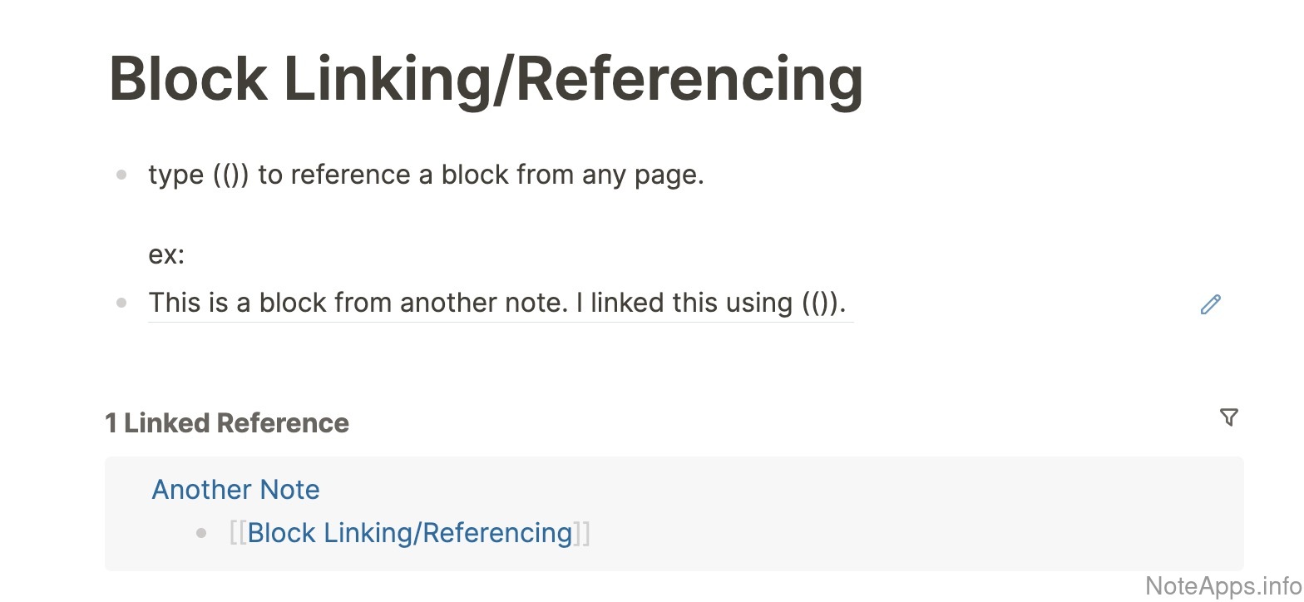Image resolution: width=1304 pixels, height=602 pixels.
Task: Click the text "to reference a block from any page"
Action: click(481, 175)
